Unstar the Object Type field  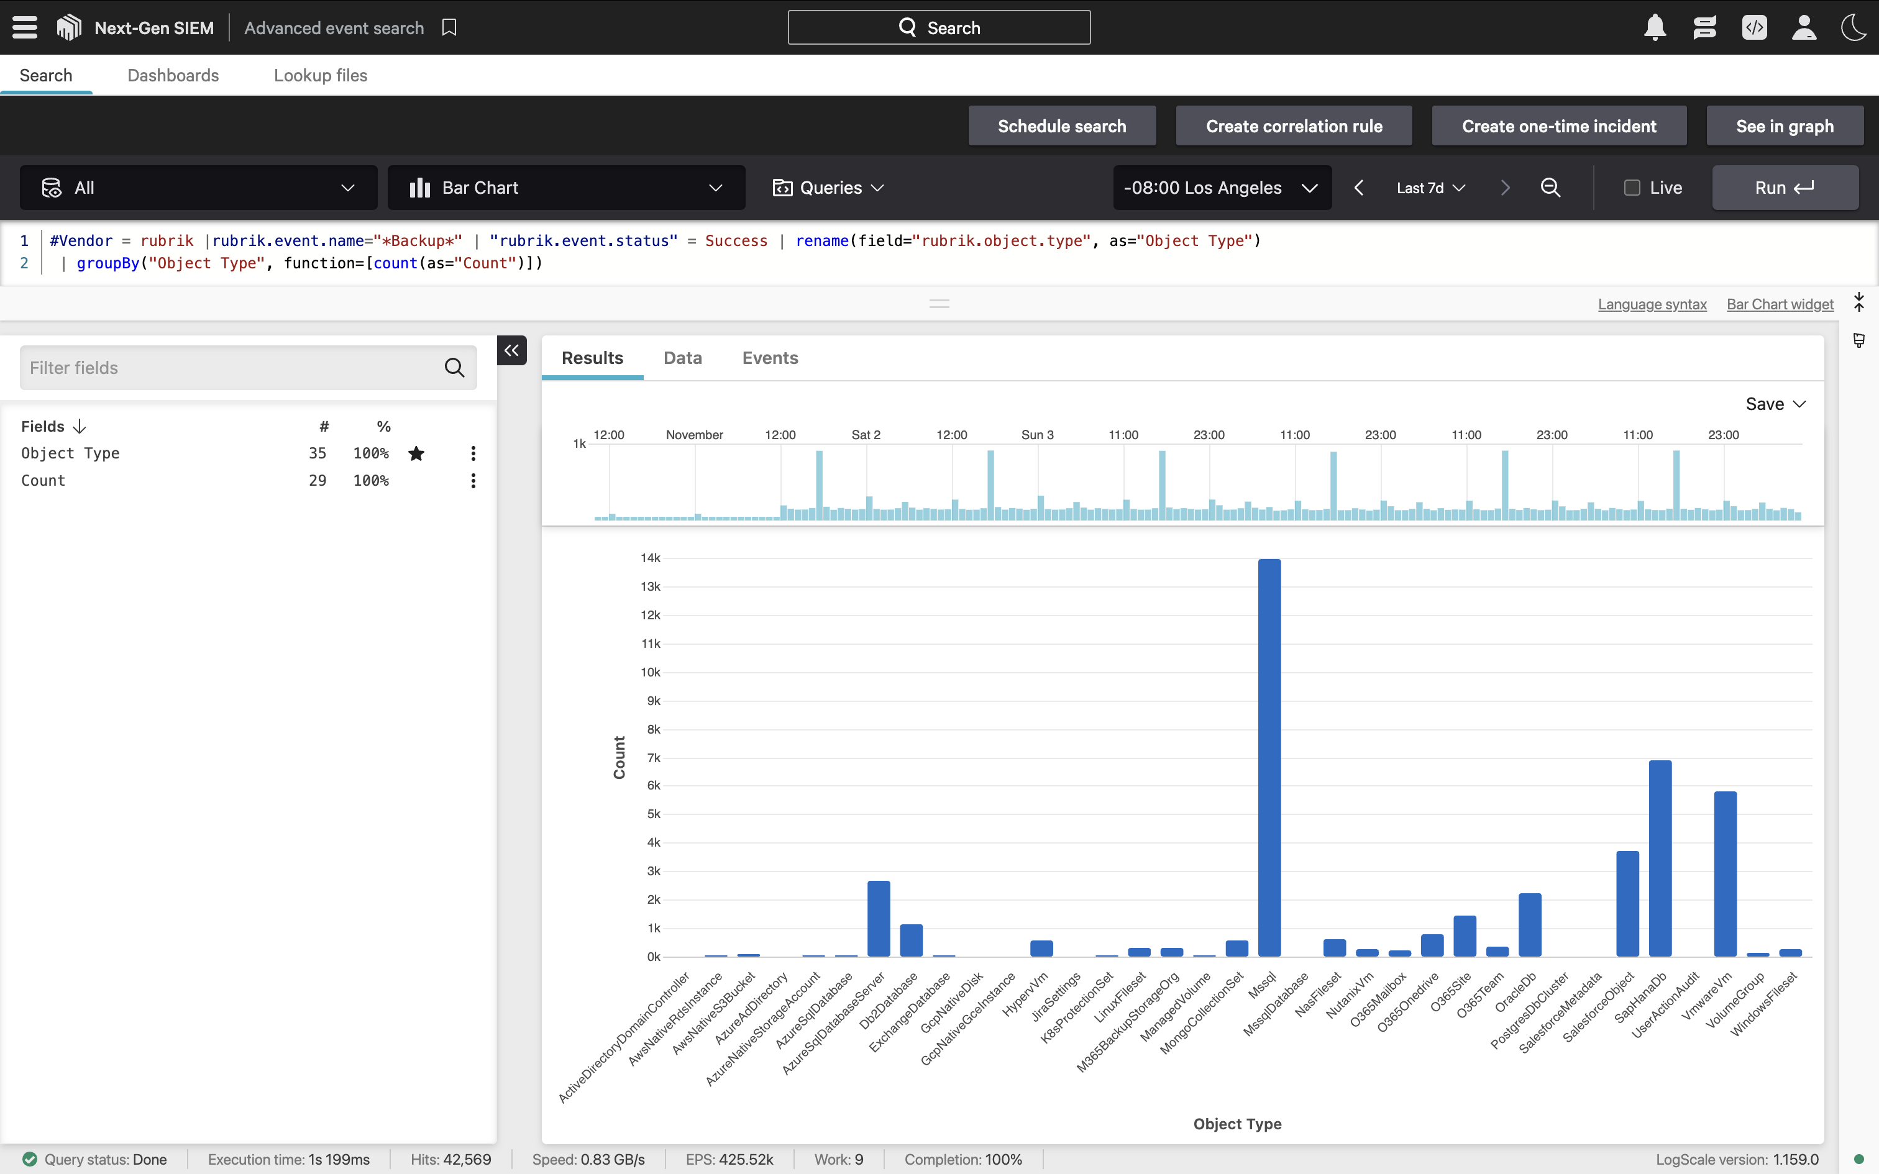click(x=416, y=453)
